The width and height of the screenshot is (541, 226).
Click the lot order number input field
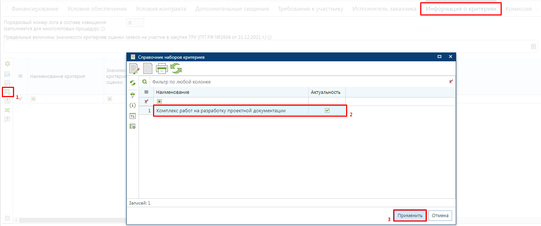[x=135, y=23]
